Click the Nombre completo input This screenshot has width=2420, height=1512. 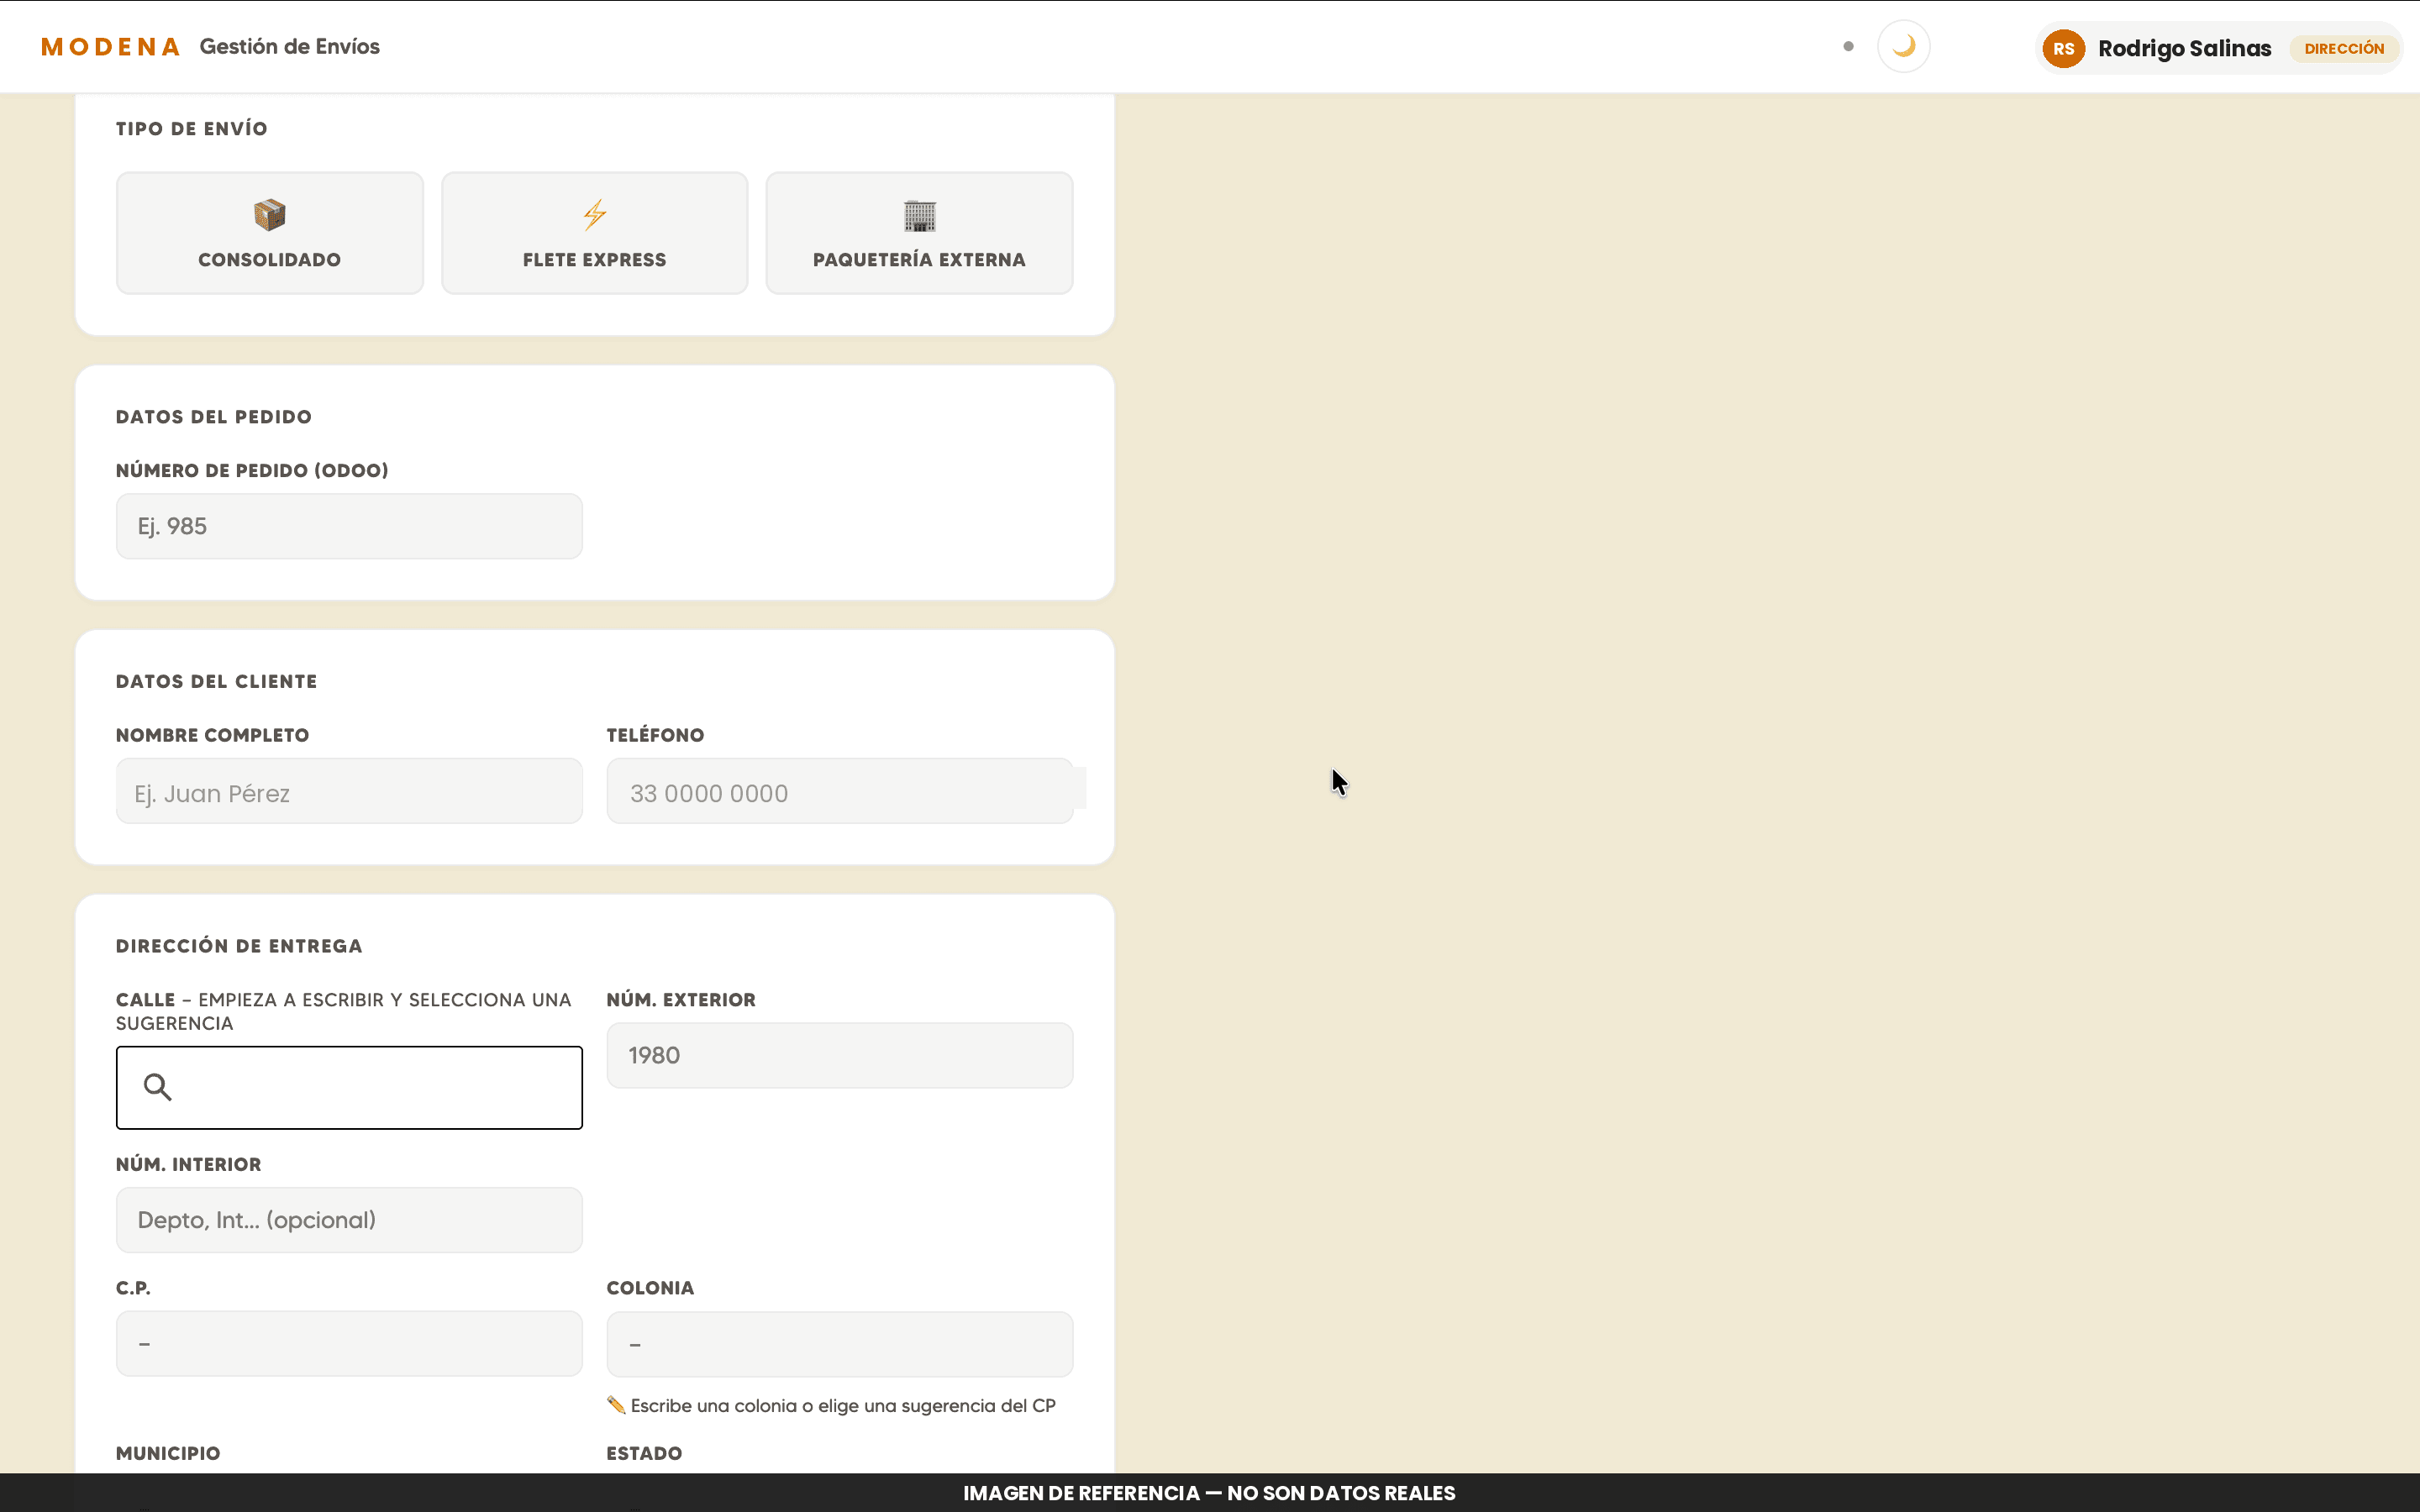point(349,791)
